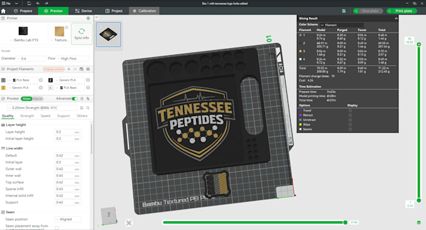Open the File menu dropdown arrow

[x=16, y=4]
